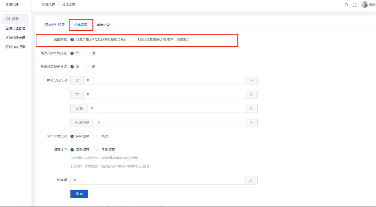Go to 区域代理申请 sidebar item
Viewport: 376px width, 207px height.
[15, 38]
